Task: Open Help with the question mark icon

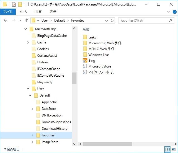Action: point(174,12)
